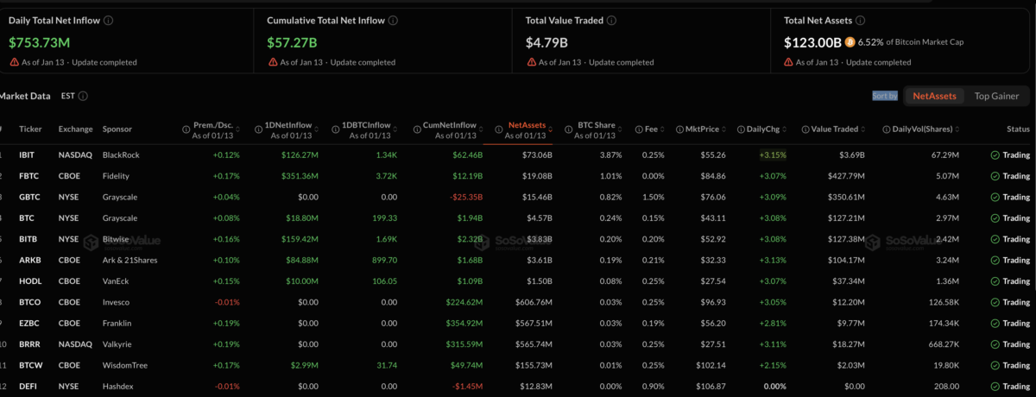Viewport: 1036px width, 397px height.
Task: Click the Status column header
Action: tap(1018, 129)
